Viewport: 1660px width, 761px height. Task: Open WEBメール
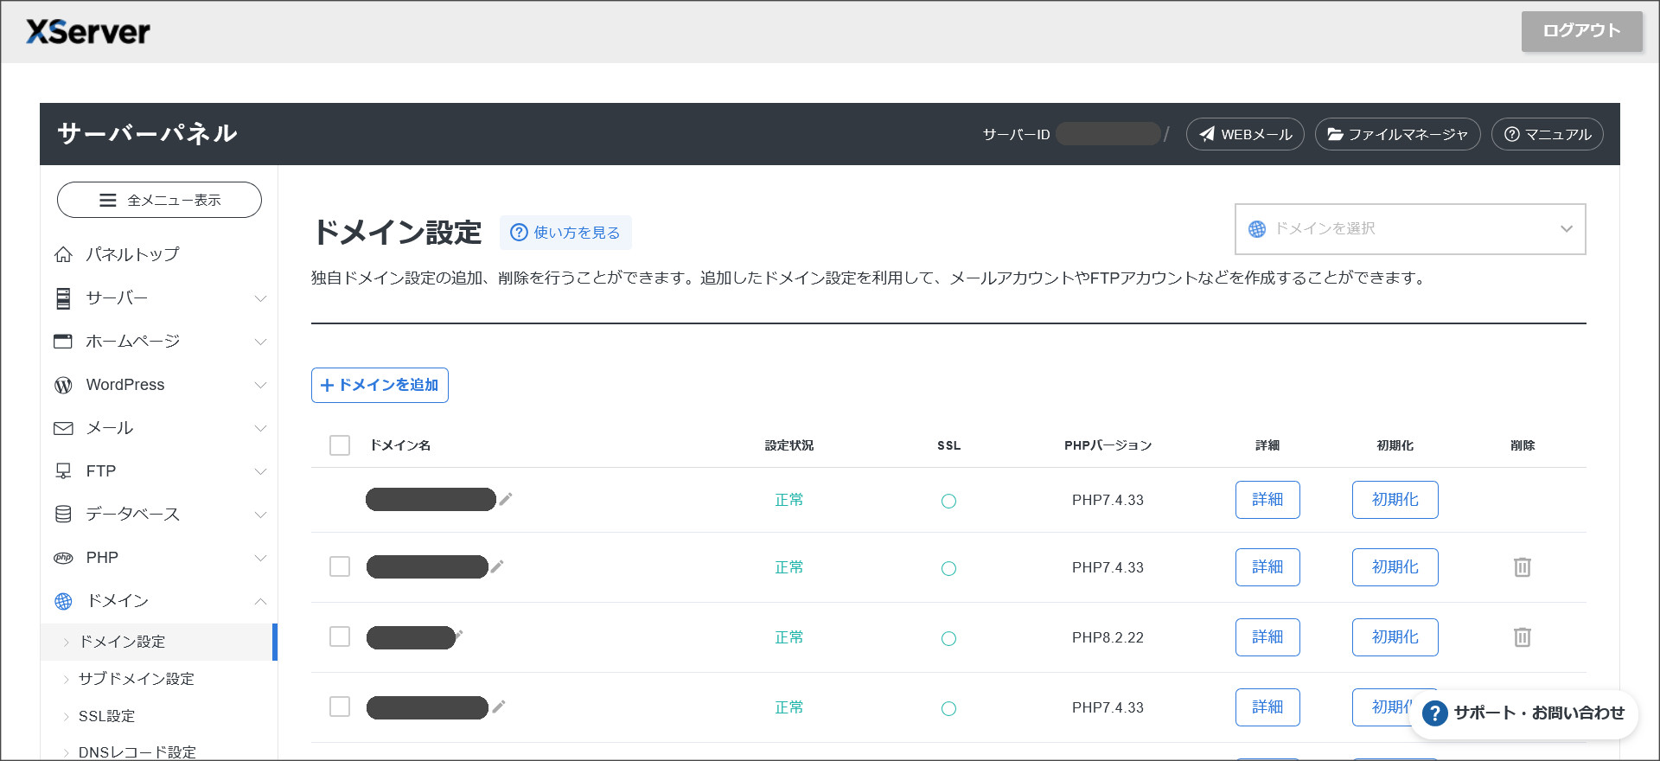click(x=1245, y=134)
